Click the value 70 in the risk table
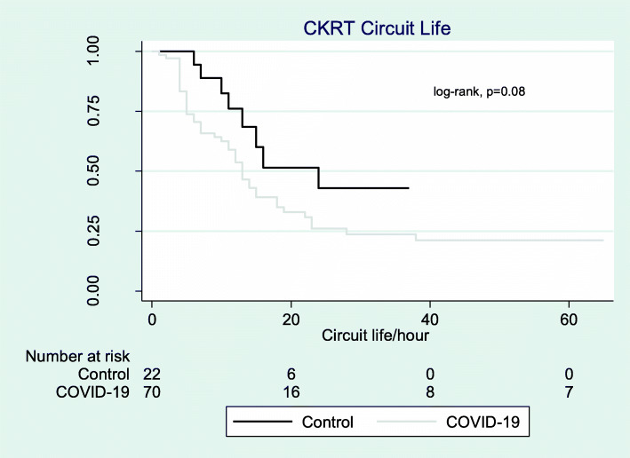 pyautogui.click(x=152, y=391)
